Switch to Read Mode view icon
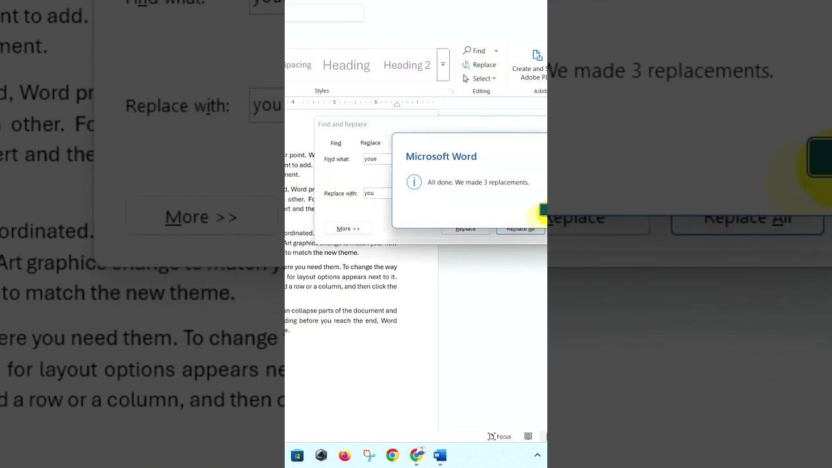 click(528, 436)
